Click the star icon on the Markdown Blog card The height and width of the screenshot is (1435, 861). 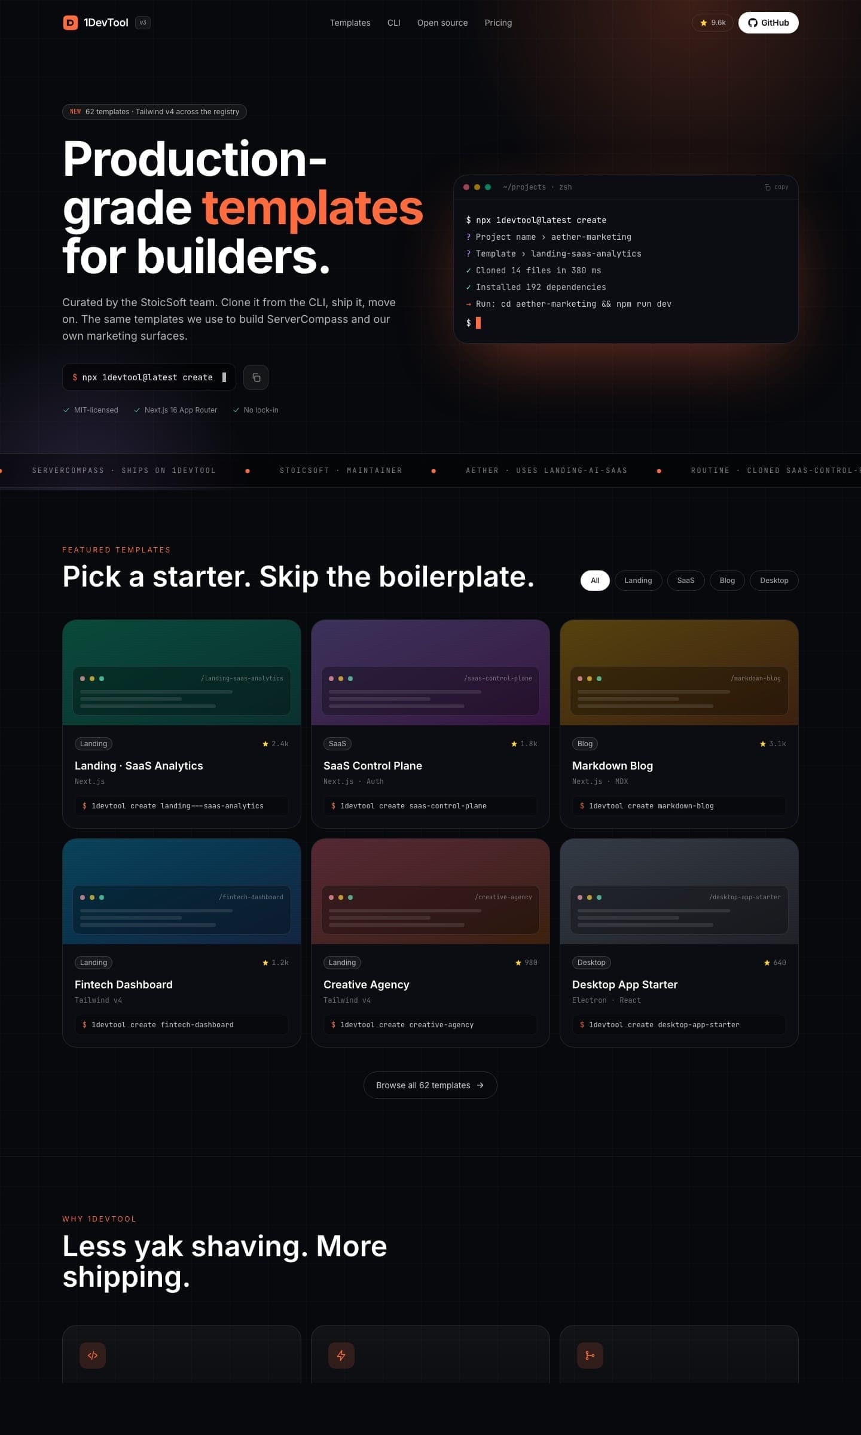[763, 744]
